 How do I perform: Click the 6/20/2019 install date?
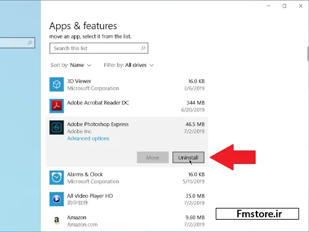(x=193, y=110)
